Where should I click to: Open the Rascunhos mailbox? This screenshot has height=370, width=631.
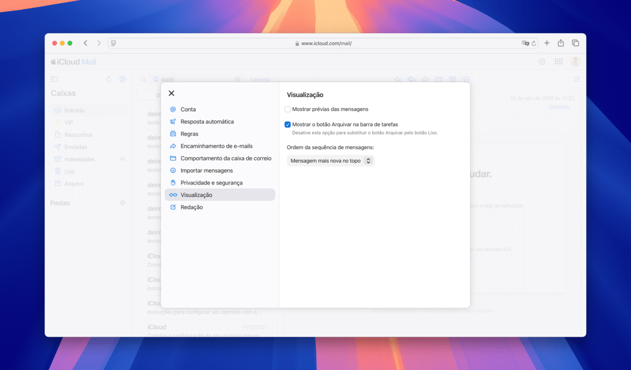point(89,135)
